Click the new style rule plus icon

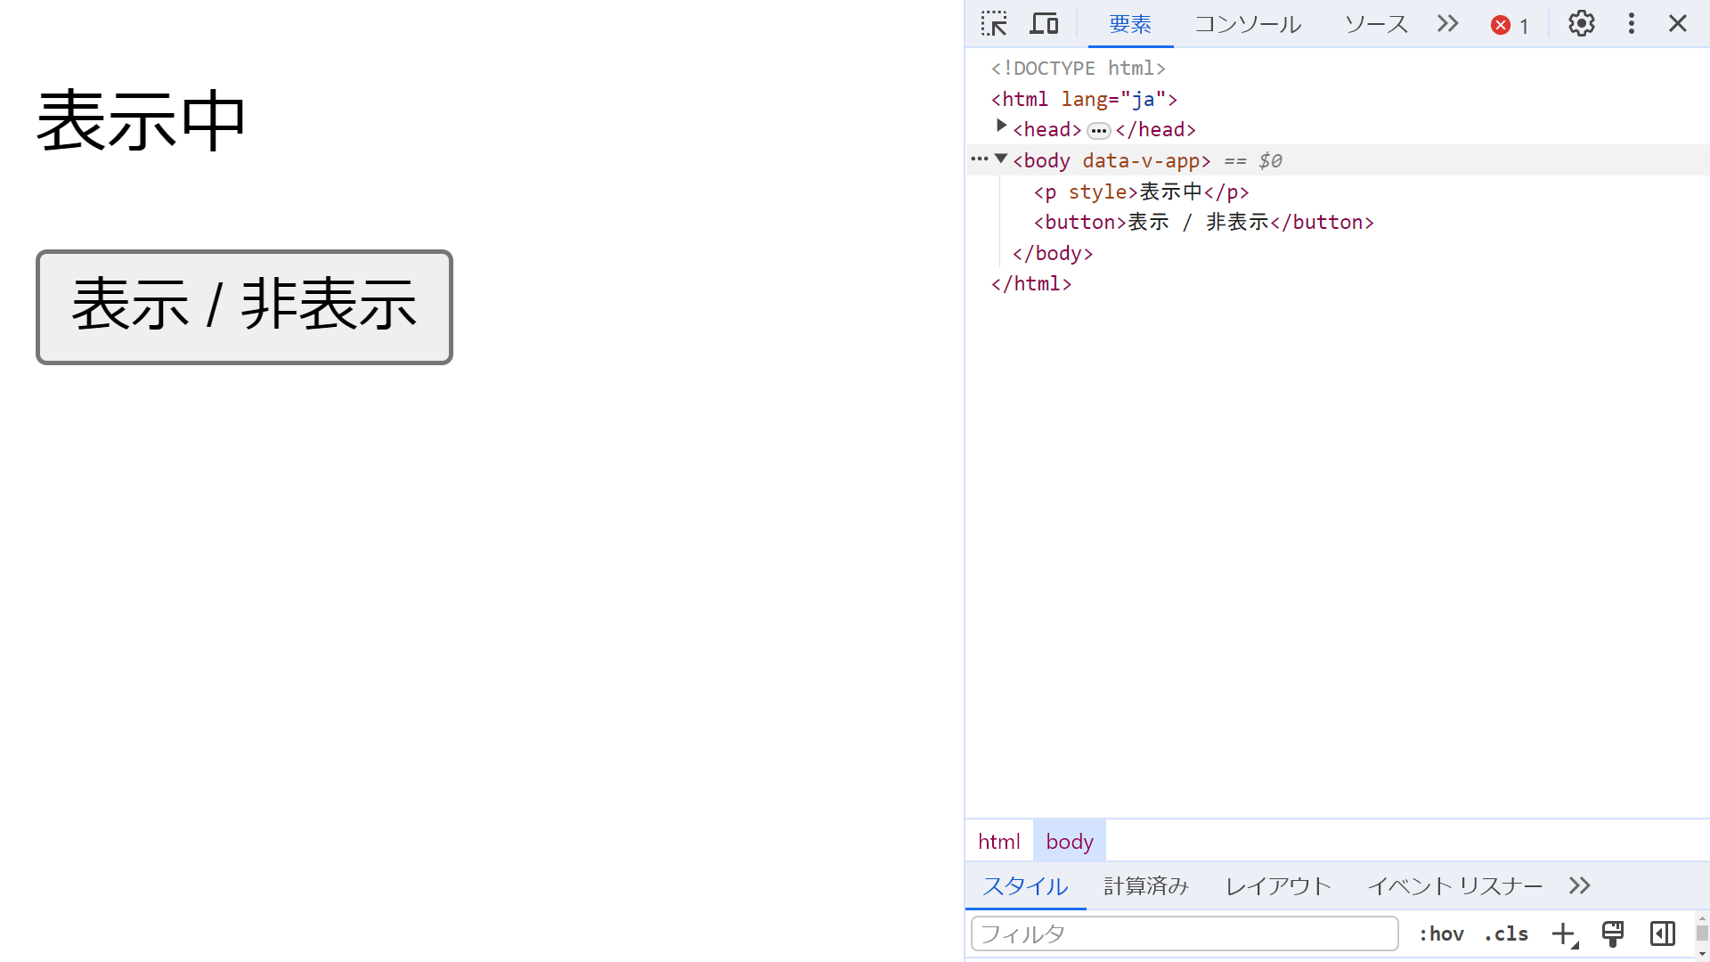click(x=1564, y=933)
